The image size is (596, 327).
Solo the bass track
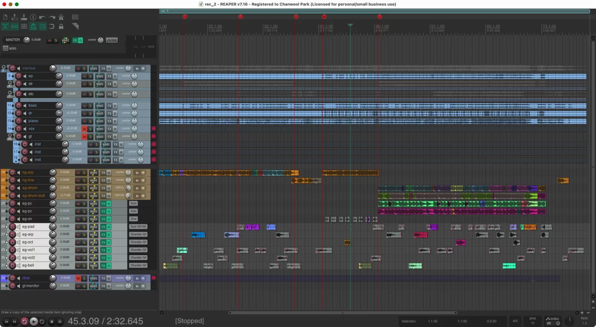(91, 105)
